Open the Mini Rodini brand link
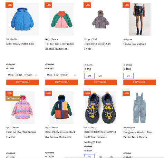The image size is (164, 158). coord(12,39)
